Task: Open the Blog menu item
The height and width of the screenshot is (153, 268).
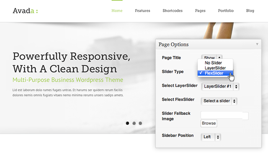Action: [250, 10]
